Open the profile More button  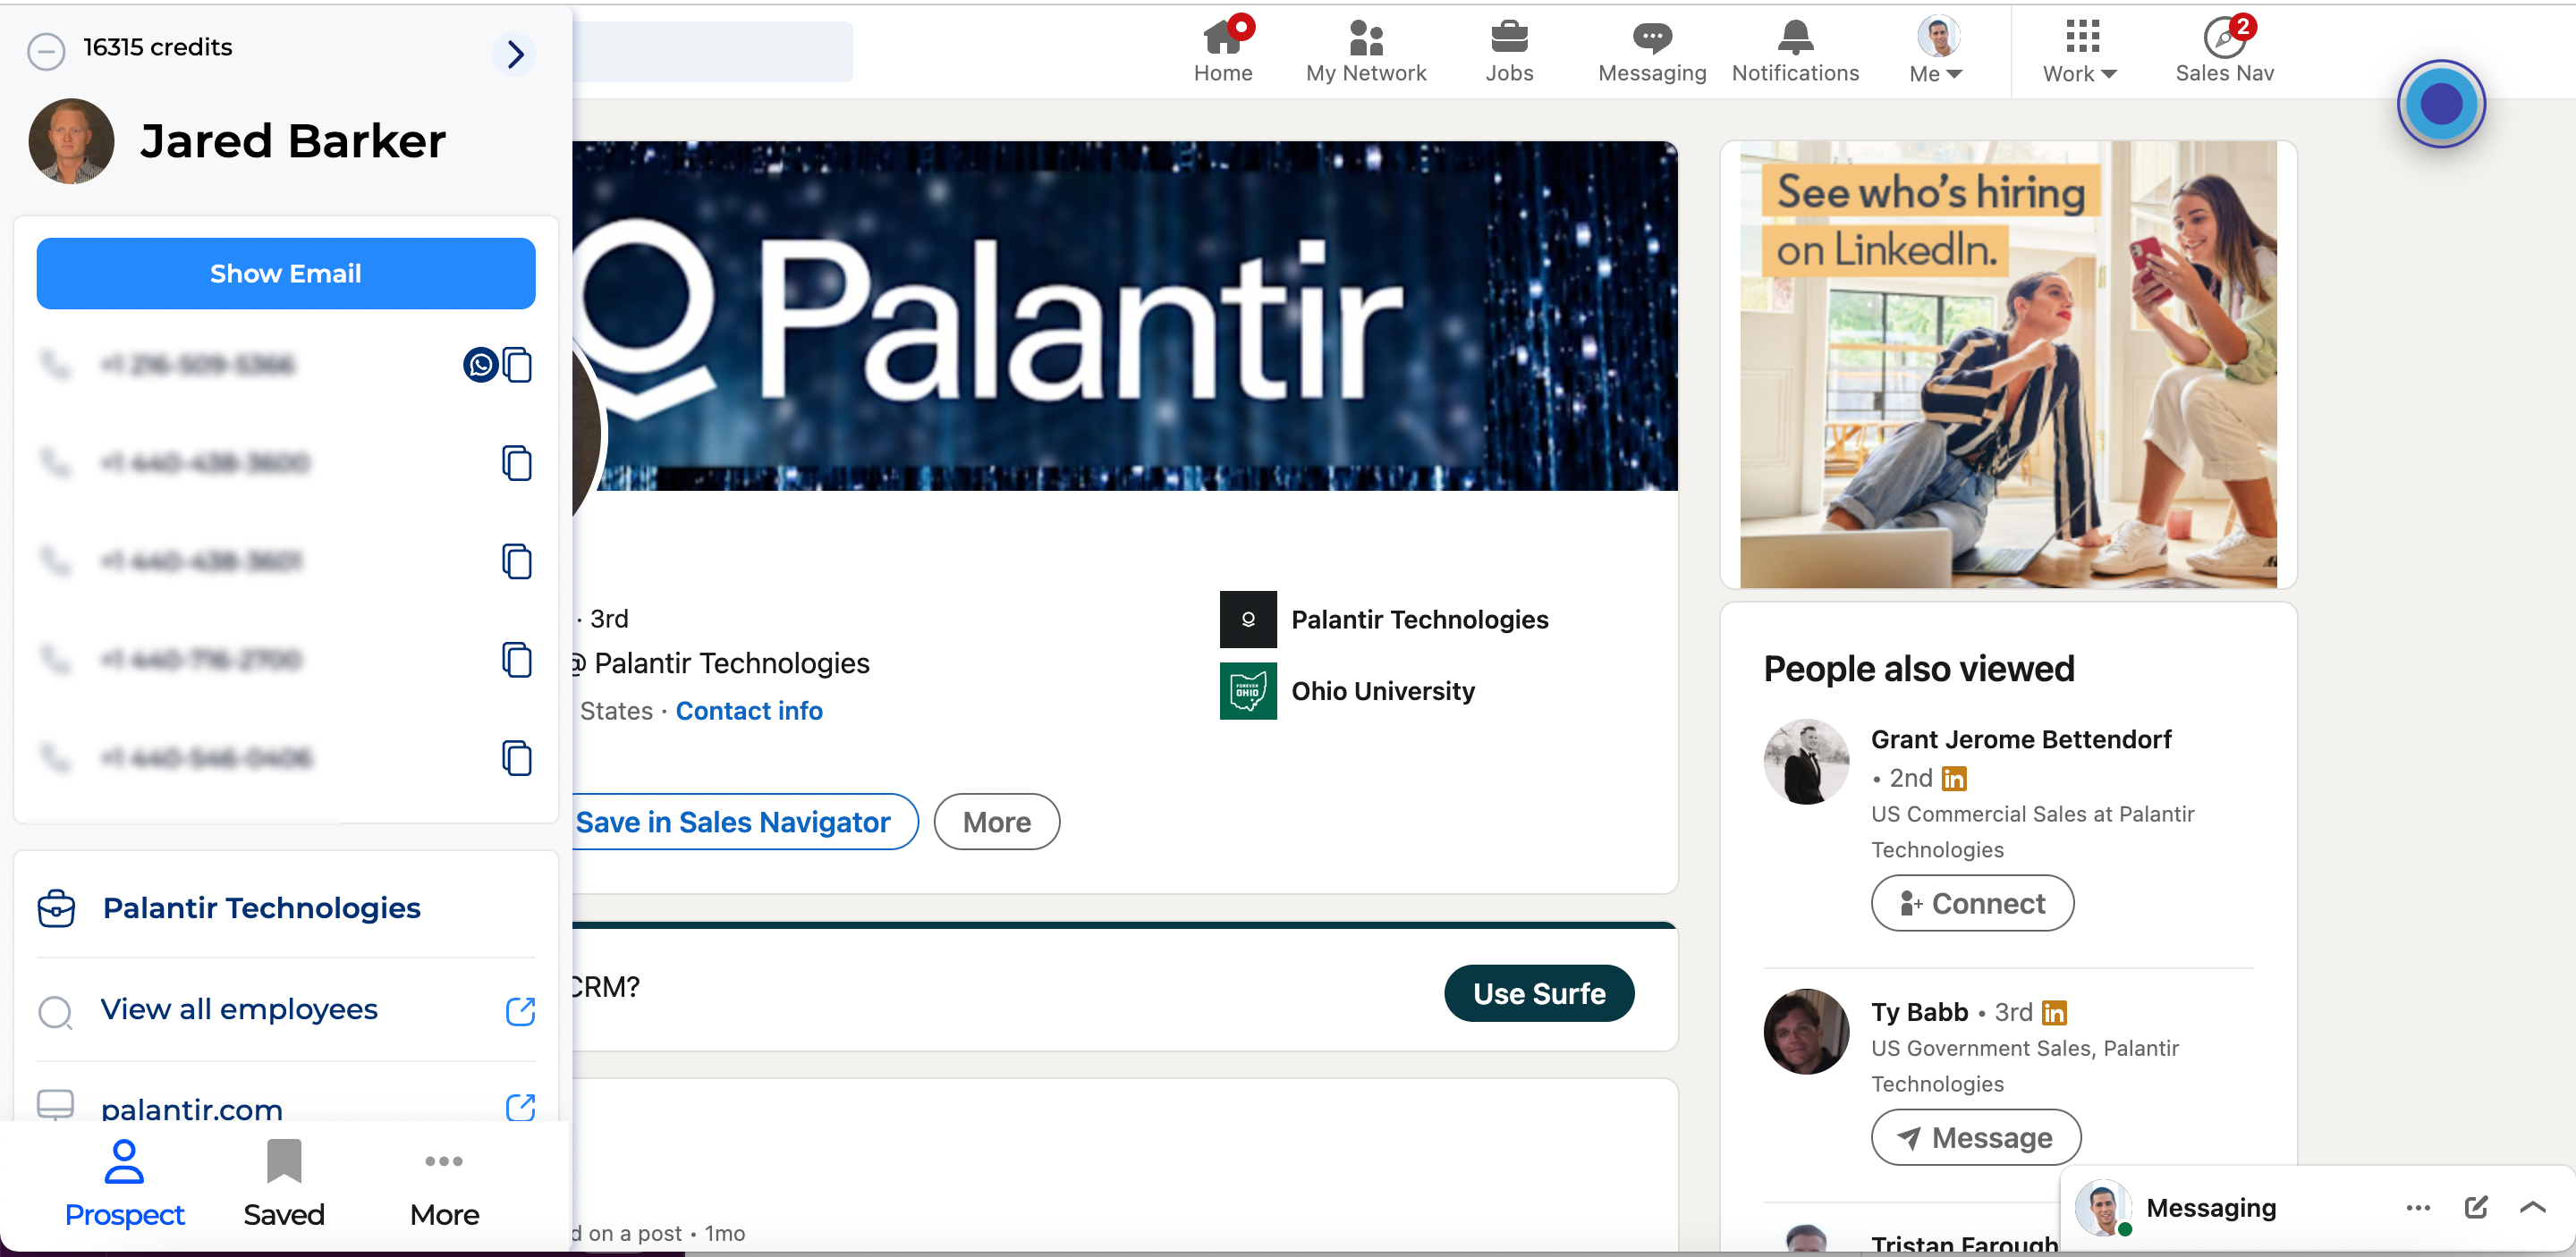pyautogui.click(x=996, y=823)
